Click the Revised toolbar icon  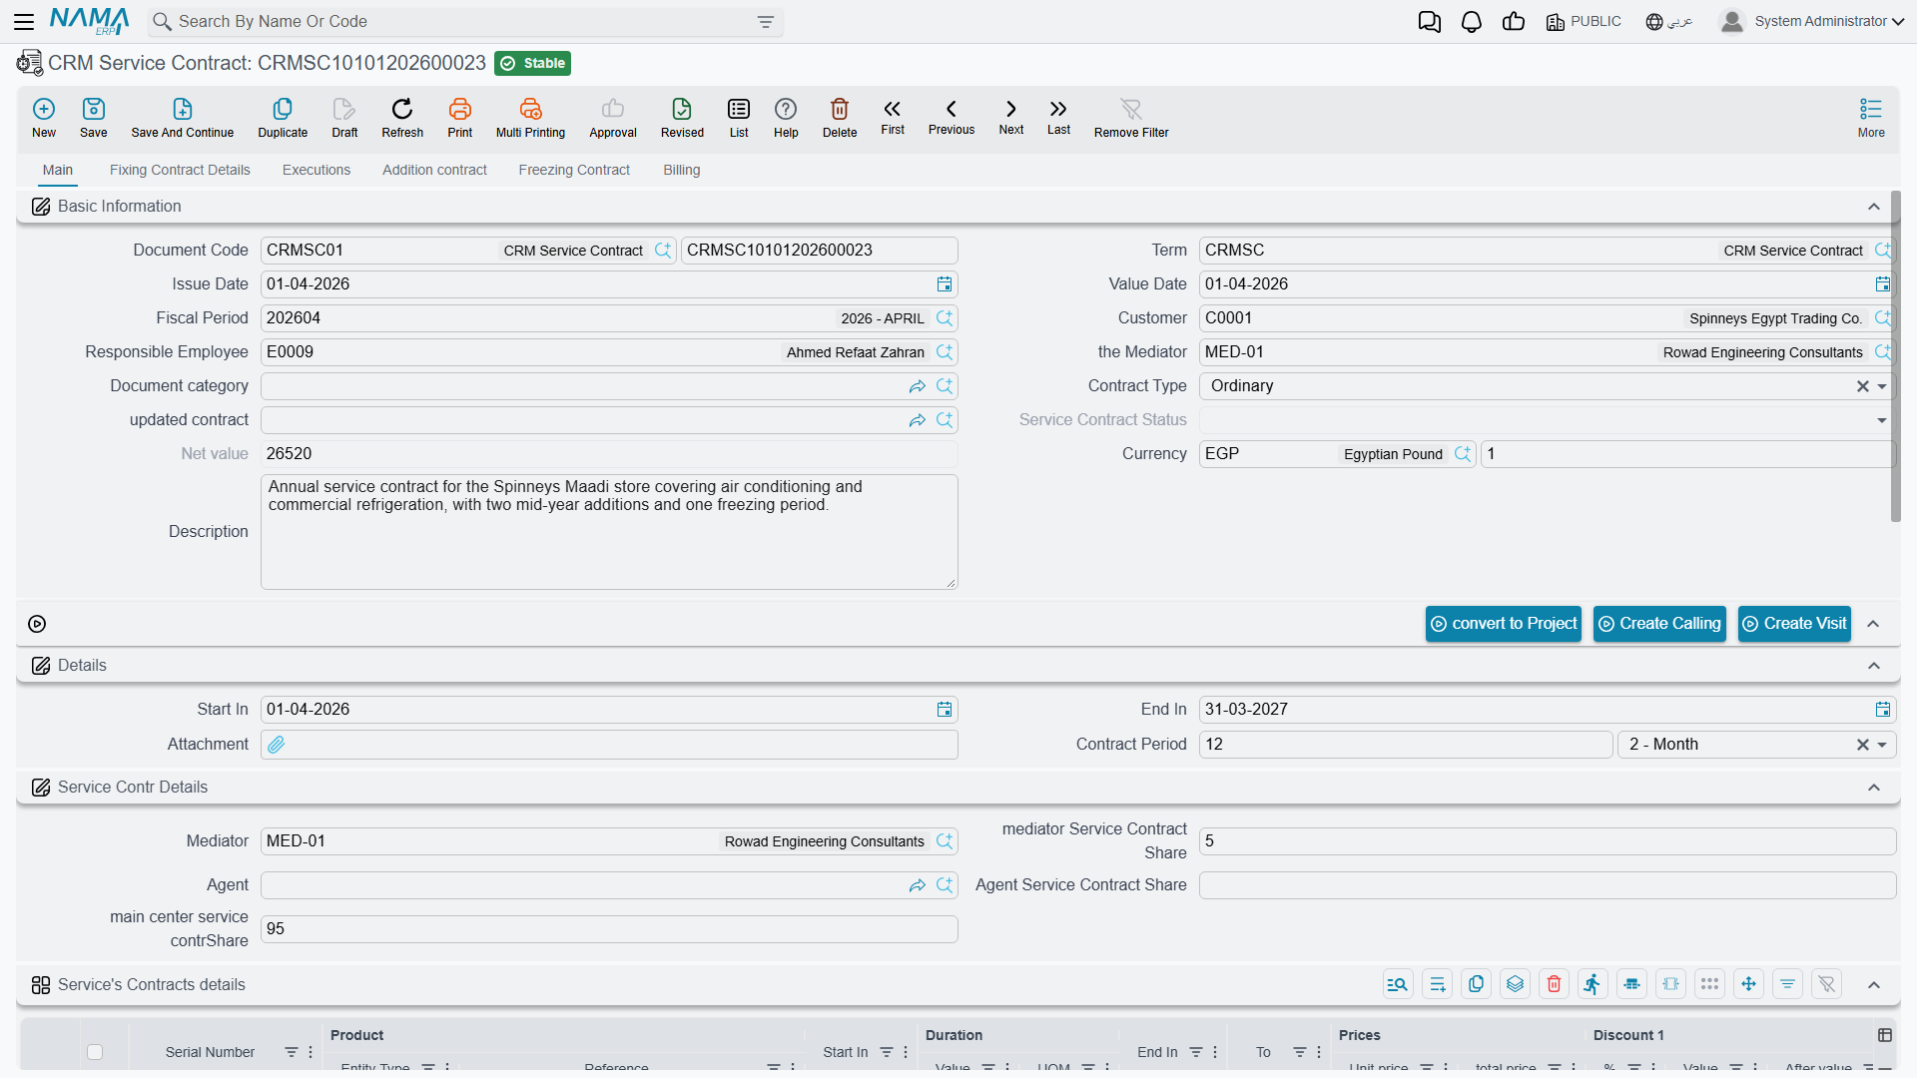[682, 117]
